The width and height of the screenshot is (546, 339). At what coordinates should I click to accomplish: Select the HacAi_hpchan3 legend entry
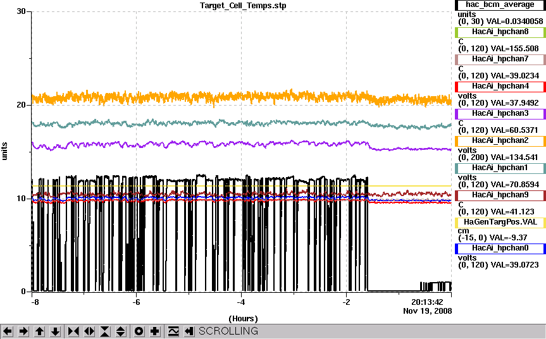pyautogui.click(x=500, y=113)
